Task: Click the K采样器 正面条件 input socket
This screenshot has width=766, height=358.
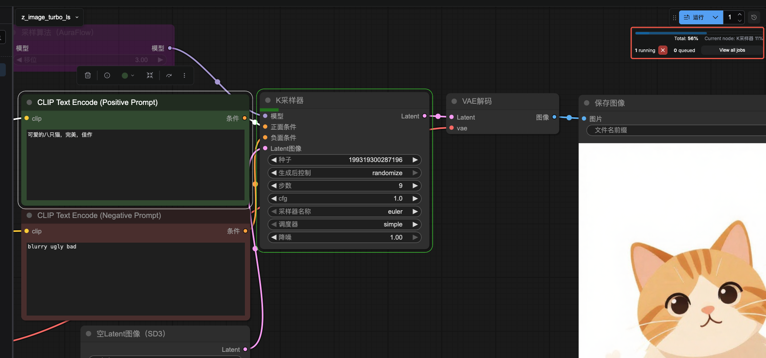Action: [x=265, y=127]
